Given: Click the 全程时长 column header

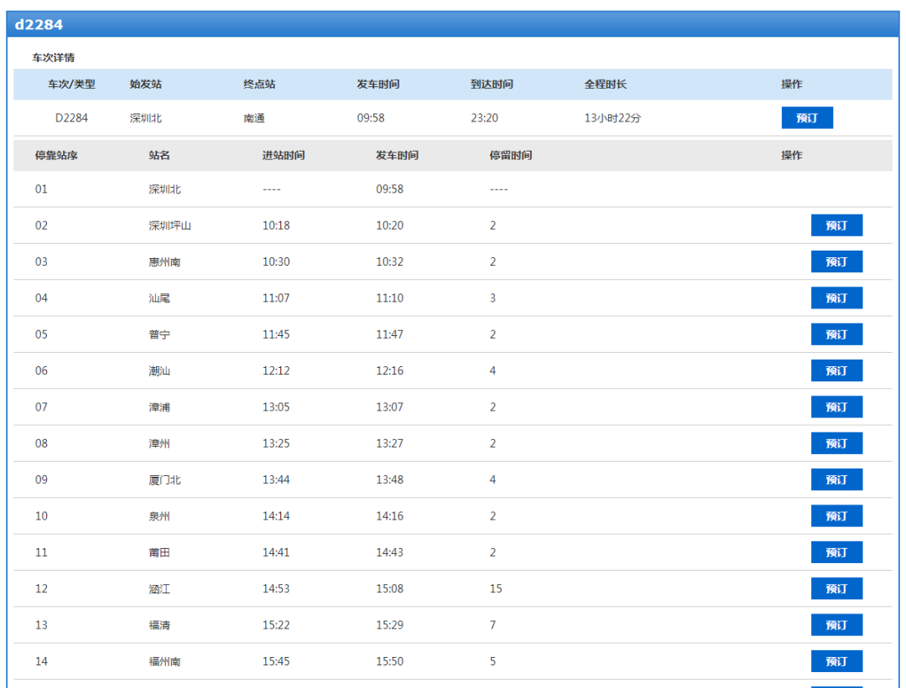Looking at the screenshot, I should [605, 85].
